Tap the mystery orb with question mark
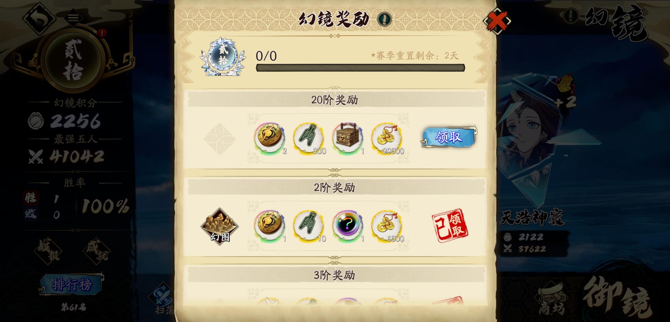This screenshot has width=670, height=322. click(x=348, y=225)
